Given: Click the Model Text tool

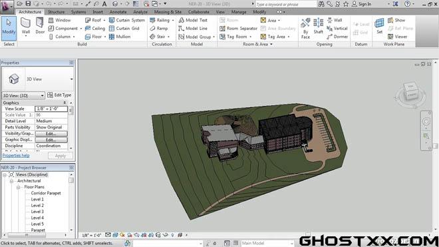Looking at the screenshot, I should pyautogui.click(x=193, y=20).
